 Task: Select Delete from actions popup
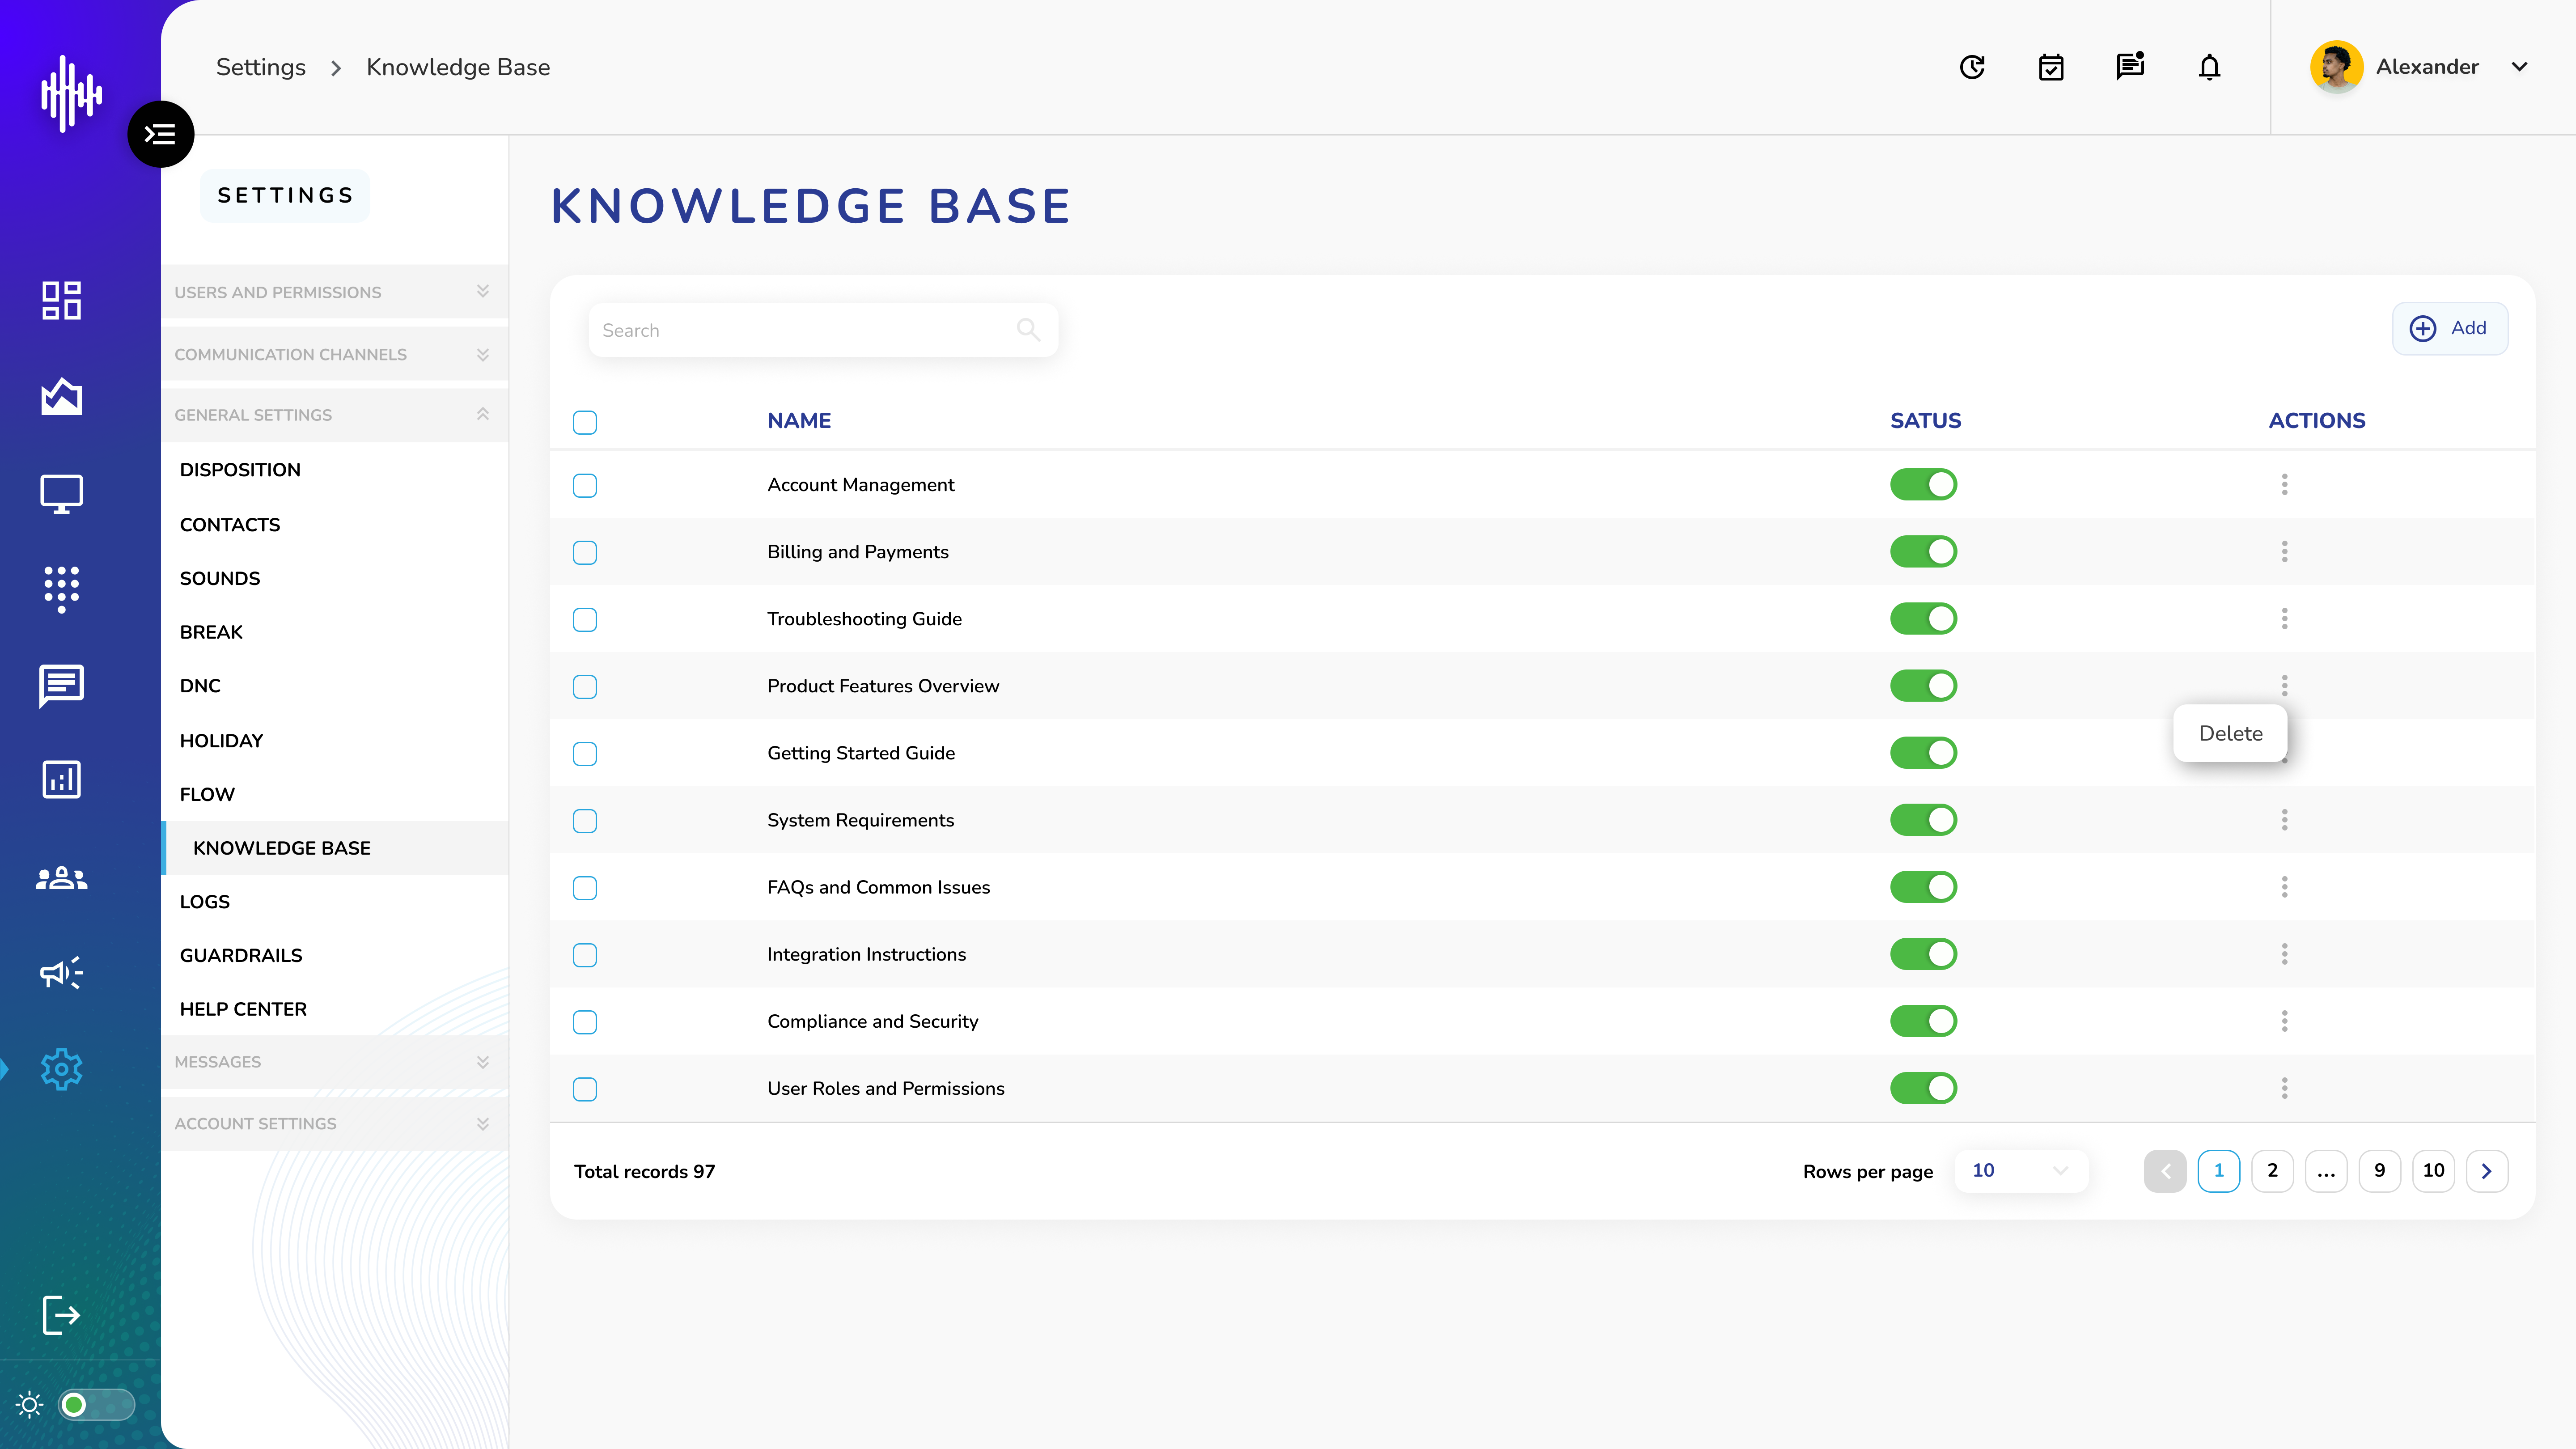2230,733
